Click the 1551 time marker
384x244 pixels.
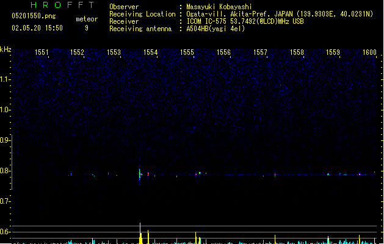pyautogui.click(x=42, y=52)
